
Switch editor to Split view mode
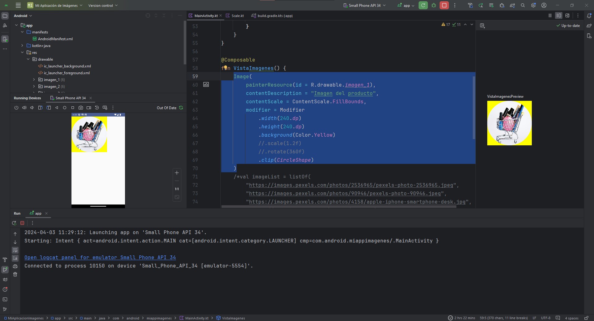pos(558,15)
